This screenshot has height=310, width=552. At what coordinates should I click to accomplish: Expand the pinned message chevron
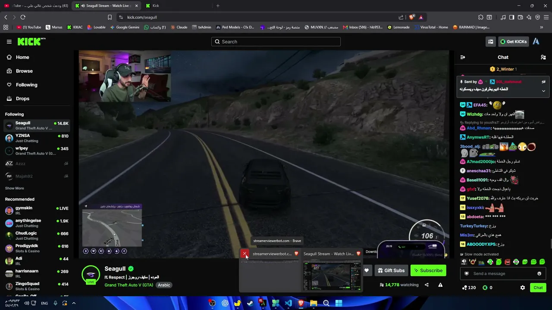click(x=543, y=91)
